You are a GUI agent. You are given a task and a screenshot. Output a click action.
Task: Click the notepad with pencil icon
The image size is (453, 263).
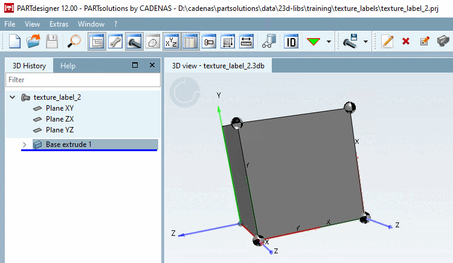click(425, 41)
